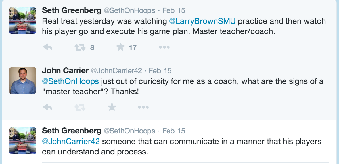The height and width of the screenshot is (164, 339).
Task: Open Seth Greenberg's profile from top tweet name
Action: pyautogui.click(x=72, y=11)
